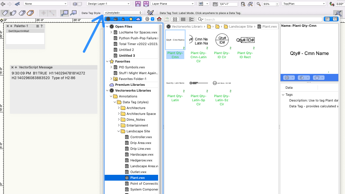345x194 pixels.
Task: Select the Plant Qty-ID Cir resource thumbnail
Action: [222, 40]
